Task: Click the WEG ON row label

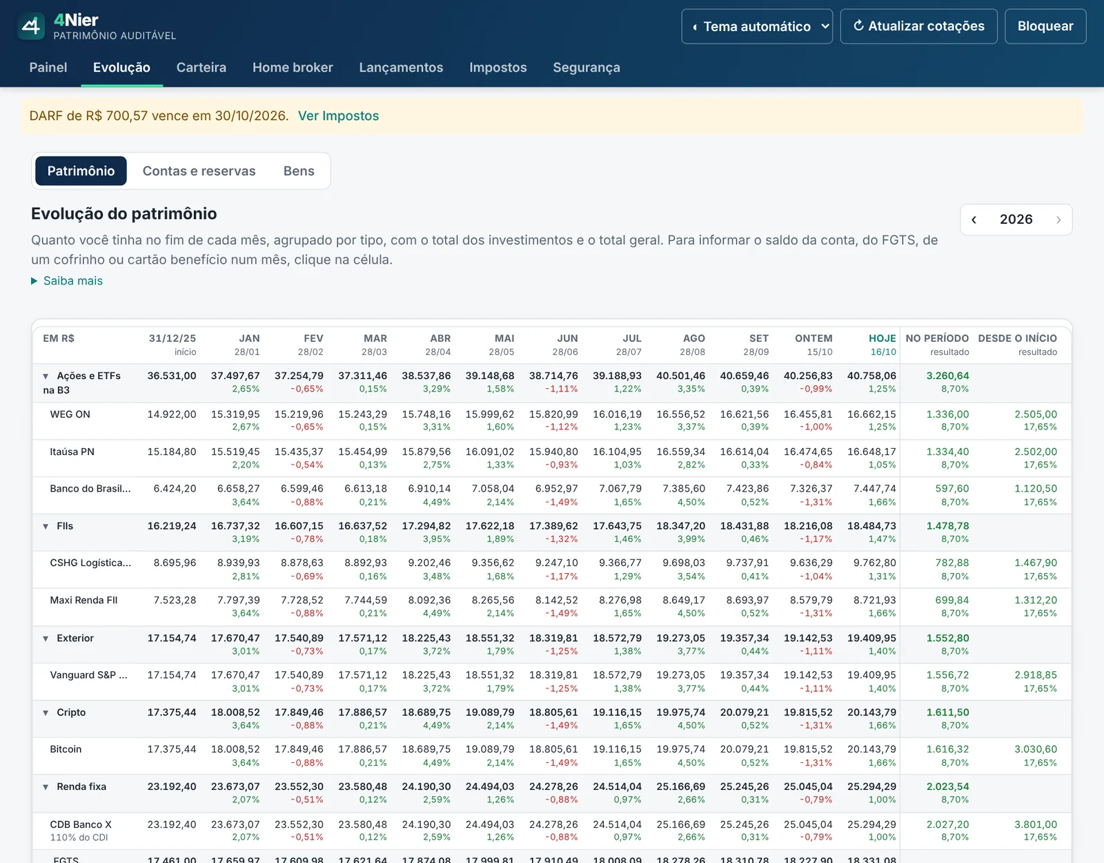Action: pyautogui.click(x=70, y=414)
